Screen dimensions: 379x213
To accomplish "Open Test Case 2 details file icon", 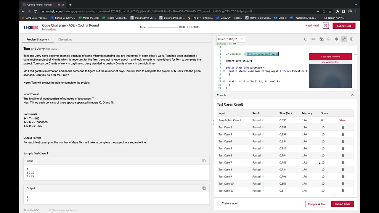I will pos(343,127).
